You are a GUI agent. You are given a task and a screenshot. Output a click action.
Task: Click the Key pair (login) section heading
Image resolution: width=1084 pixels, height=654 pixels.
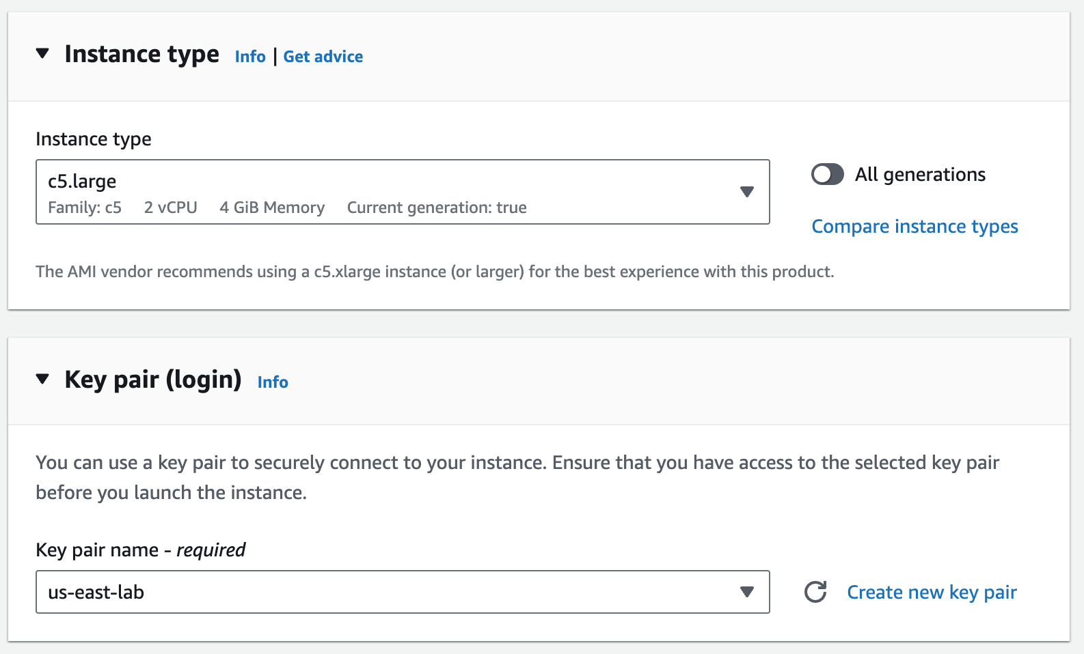[x=153, y=380]
